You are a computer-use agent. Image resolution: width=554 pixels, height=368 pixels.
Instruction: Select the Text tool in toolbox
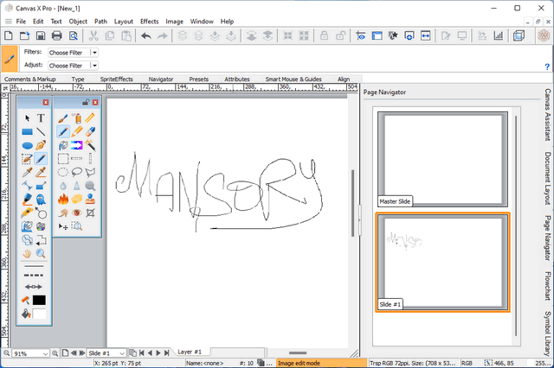pos(41,118)
